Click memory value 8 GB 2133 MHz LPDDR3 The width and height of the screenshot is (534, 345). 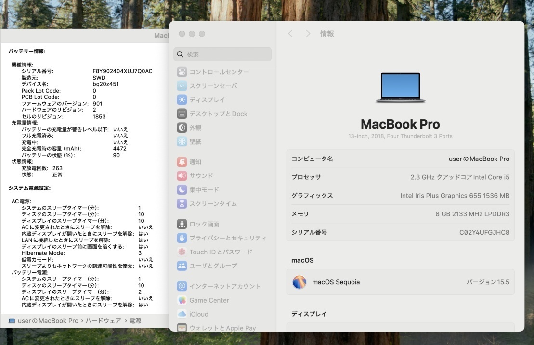tap(472, 214)
